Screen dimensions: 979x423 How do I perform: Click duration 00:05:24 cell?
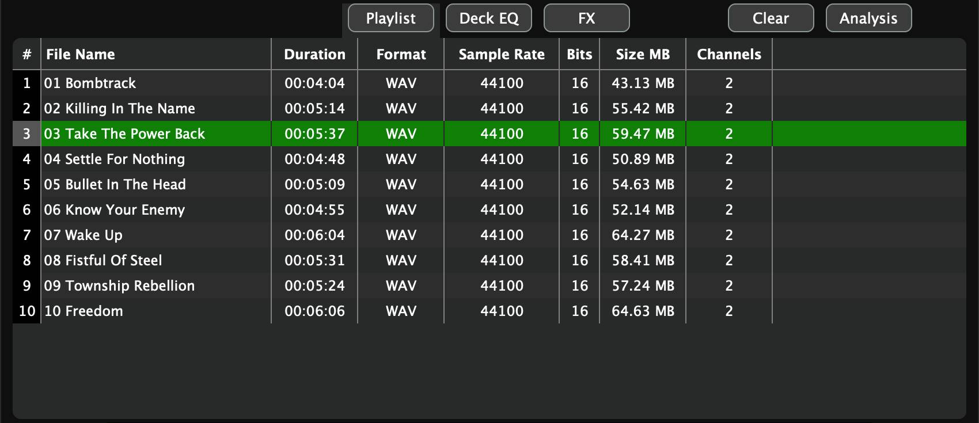[x=314, y=285]
